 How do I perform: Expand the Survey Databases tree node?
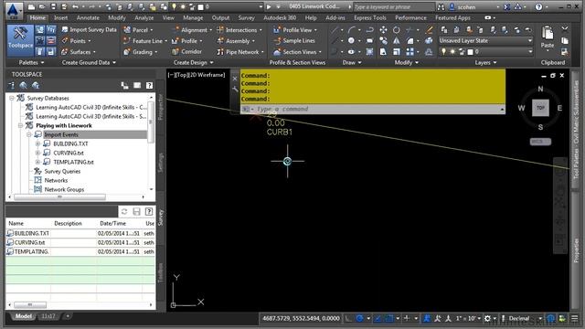coord(12,98)
